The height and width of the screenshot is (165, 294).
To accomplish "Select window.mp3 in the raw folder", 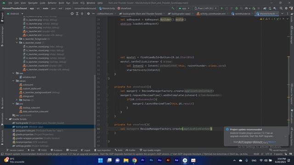I will click(x=28, y=77).
